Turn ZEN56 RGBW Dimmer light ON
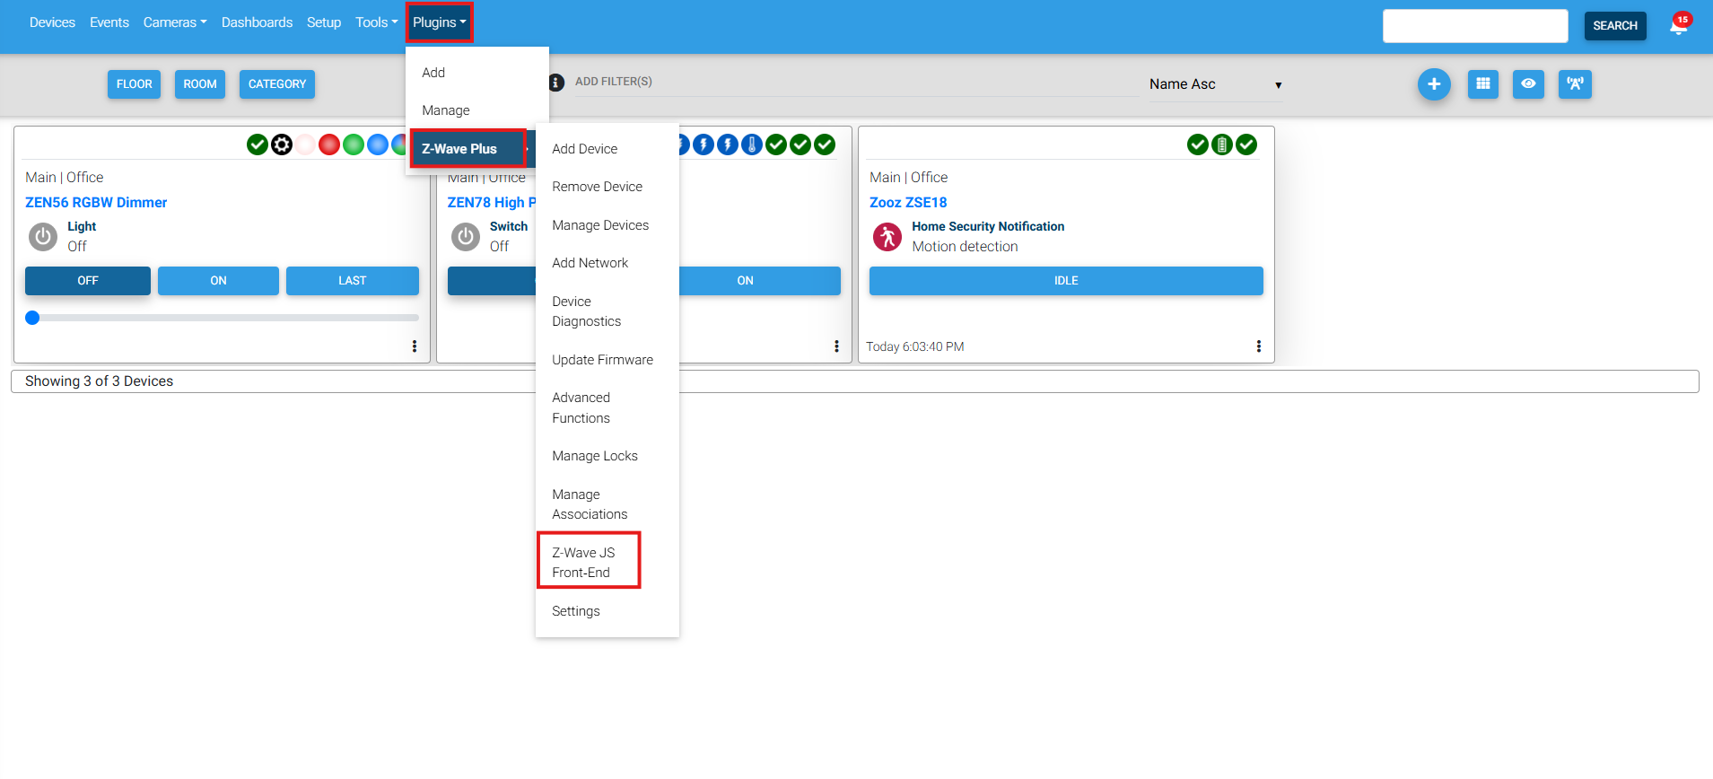Screen dimensions: 1713x779 tap(218, 281)
